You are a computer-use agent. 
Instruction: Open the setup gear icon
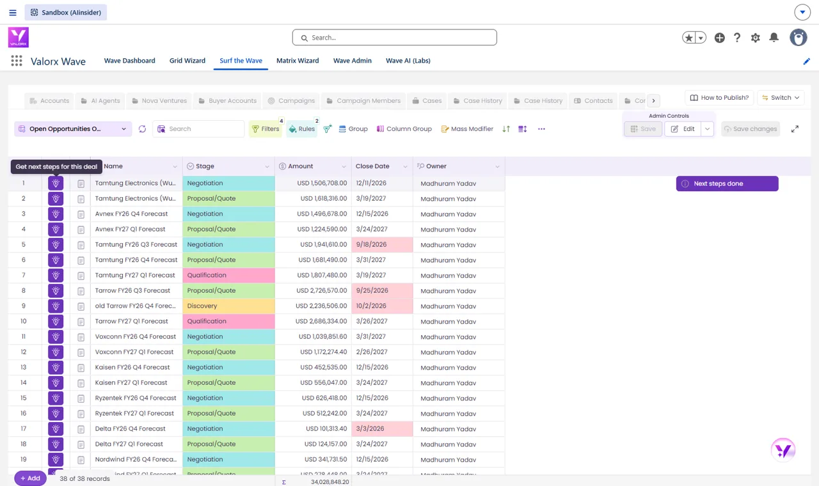click(x=756, y=38)
